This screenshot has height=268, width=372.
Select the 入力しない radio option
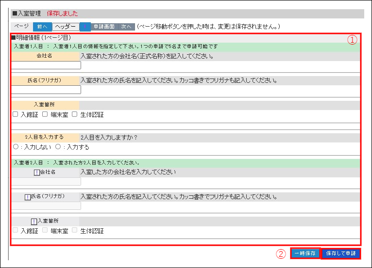click(16, 147)
